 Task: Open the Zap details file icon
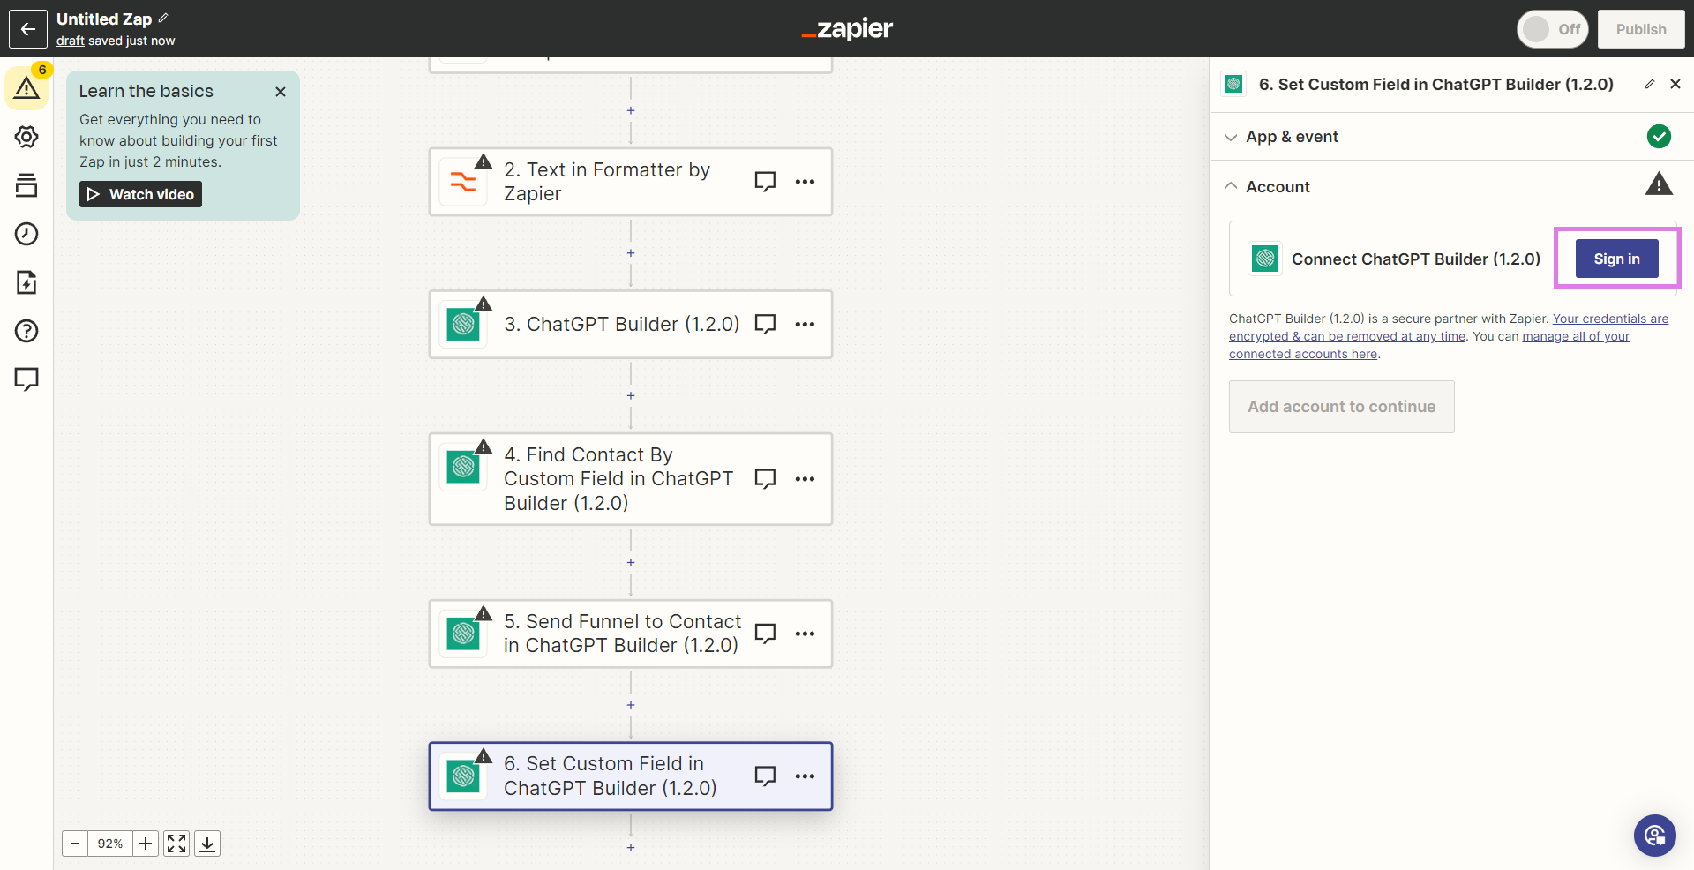pos(26,282)
